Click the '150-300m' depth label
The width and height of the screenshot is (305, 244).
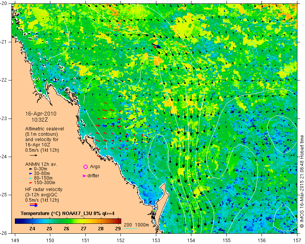click(x=45, y=183)
